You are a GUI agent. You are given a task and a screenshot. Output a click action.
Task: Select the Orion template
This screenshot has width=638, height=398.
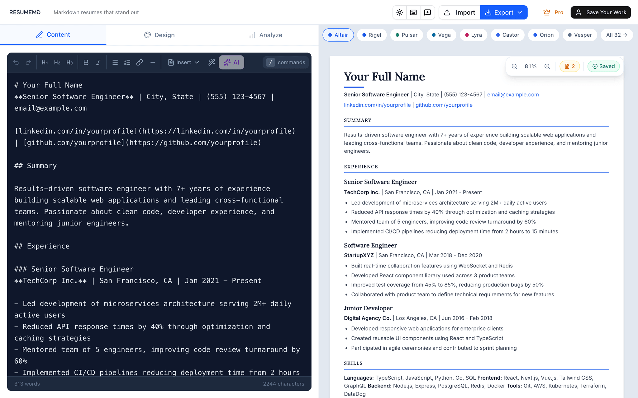click(543, 35)
